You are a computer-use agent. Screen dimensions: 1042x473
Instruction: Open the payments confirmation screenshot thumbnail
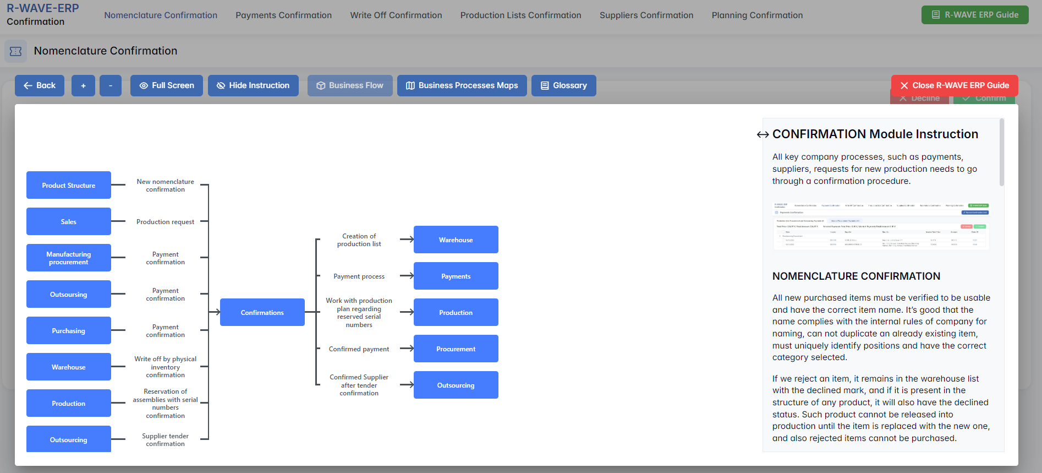(x=881, y=226)
